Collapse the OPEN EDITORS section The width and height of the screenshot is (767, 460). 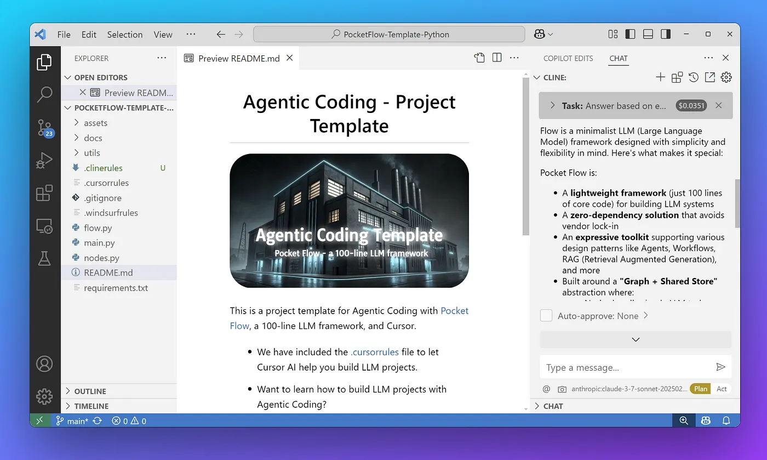tap(119, 77)
